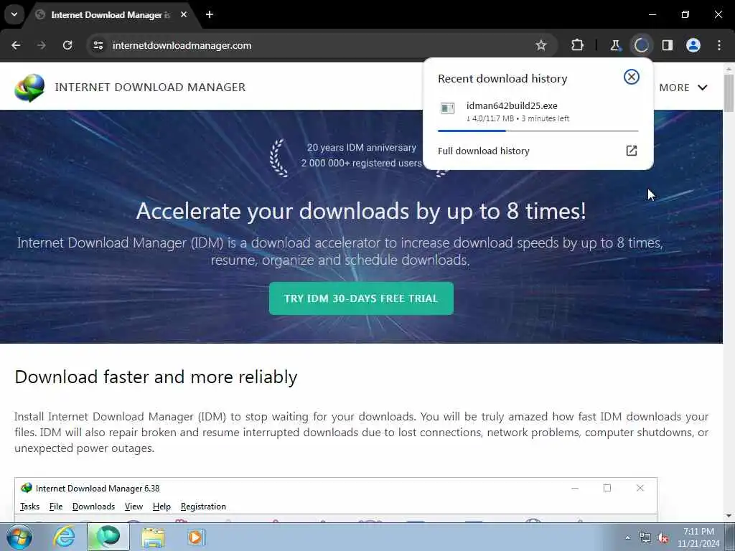Open the Extensions puzzle icon
This screenshot has height=551, width=735.
tap(578, 45)
